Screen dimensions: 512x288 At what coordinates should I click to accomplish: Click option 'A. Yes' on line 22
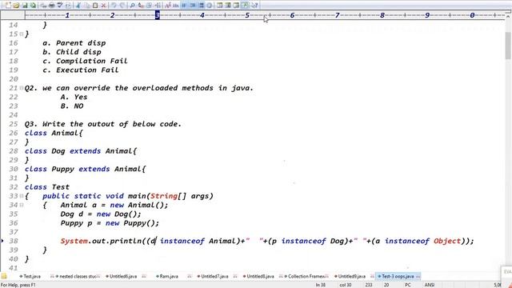click(x=74, y=97)
